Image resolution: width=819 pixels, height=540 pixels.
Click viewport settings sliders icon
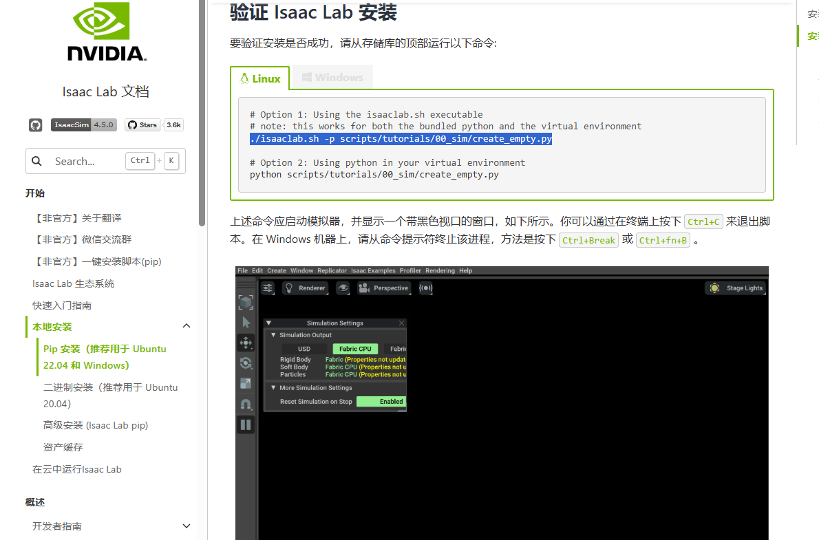click(x=268, y=288)
